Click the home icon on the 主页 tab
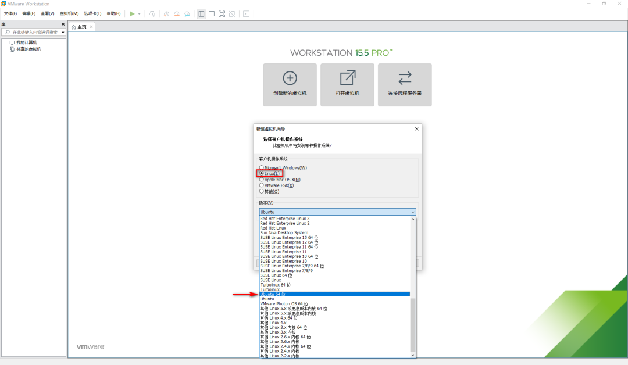 point(74,27)
